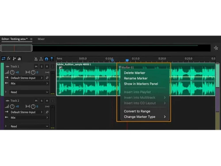Open Track 2 Mix output dropdown

click(x=29, y=118)
